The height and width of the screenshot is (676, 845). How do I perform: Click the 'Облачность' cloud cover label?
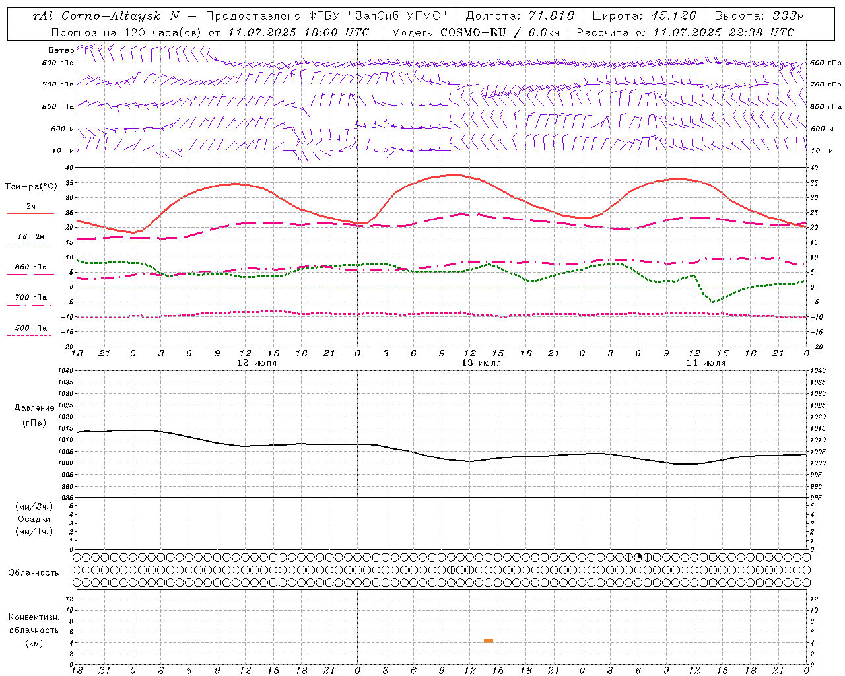click(x=34, y=572)
